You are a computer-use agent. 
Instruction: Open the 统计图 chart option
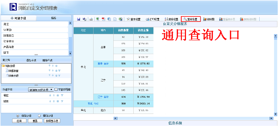click(209, 19)
